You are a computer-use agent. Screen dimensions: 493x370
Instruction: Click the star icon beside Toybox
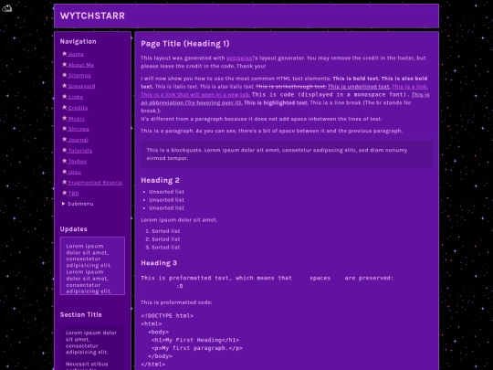point(65,161)
